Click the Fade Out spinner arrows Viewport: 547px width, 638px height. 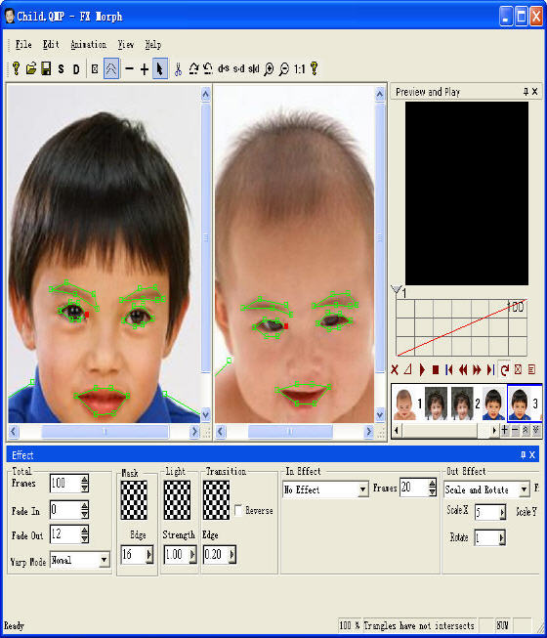point(85,534)
